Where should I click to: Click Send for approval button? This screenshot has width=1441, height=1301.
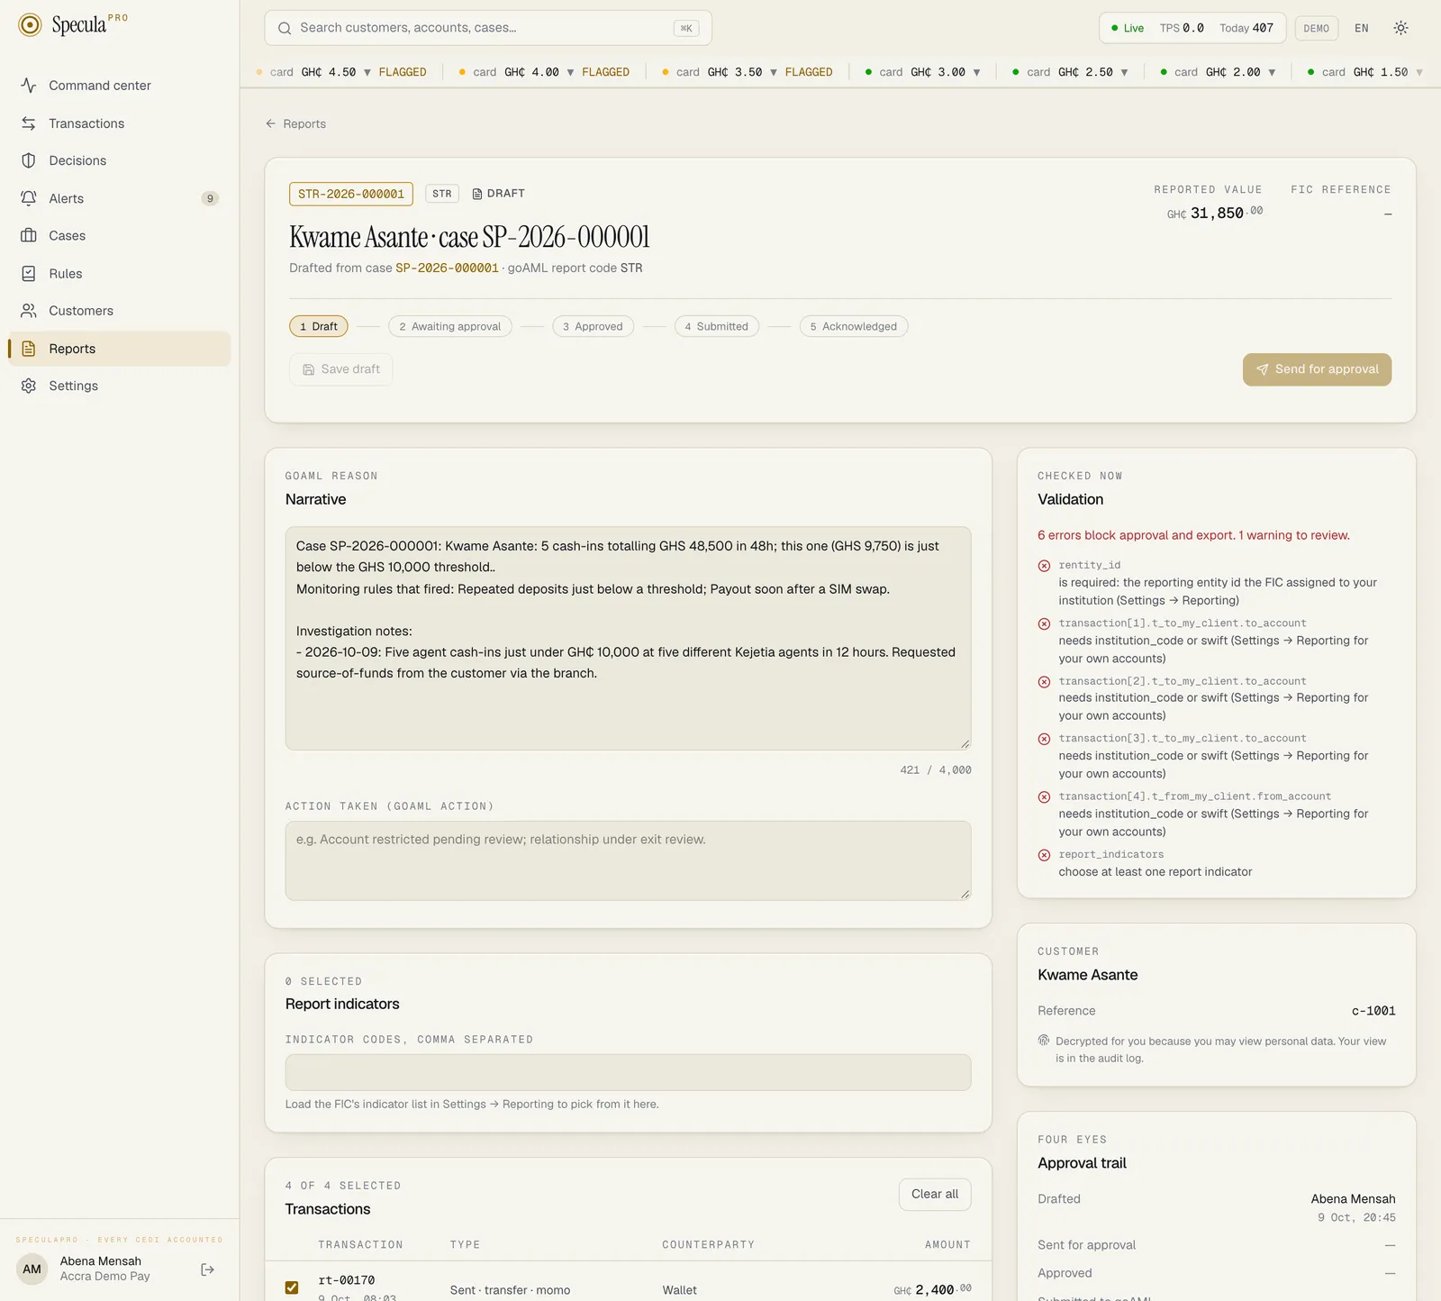tap(1317, 369)
